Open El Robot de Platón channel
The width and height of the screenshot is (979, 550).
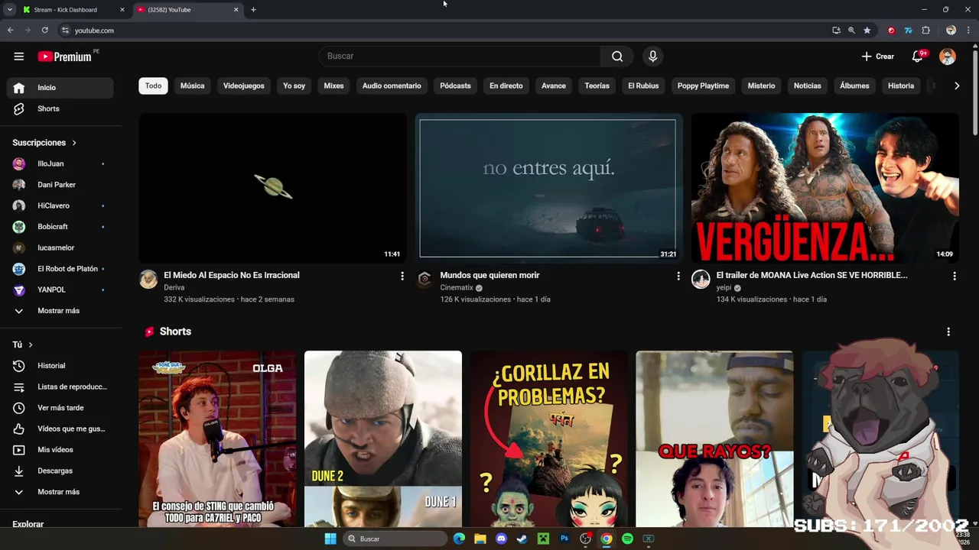pos(61,269)
